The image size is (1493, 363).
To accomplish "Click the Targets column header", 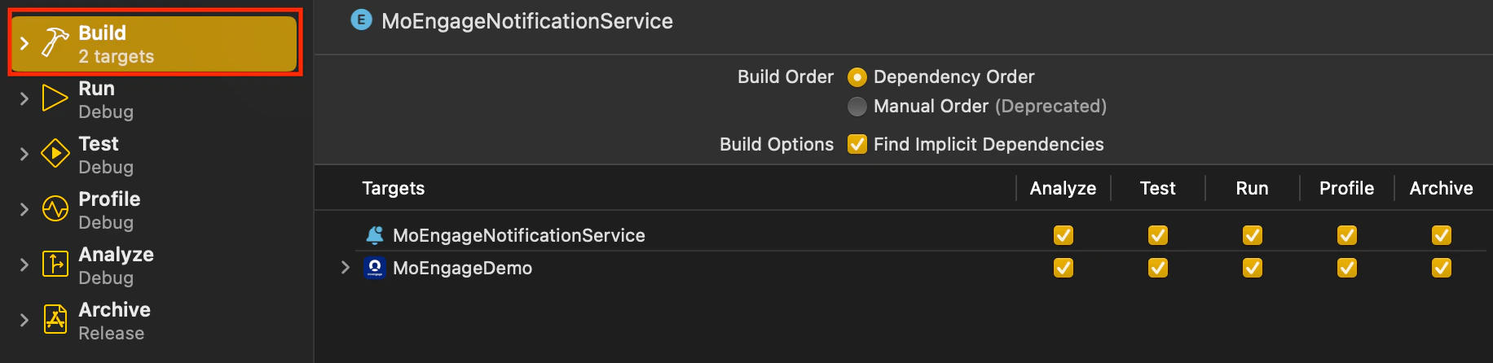I will tap(394, 188).
